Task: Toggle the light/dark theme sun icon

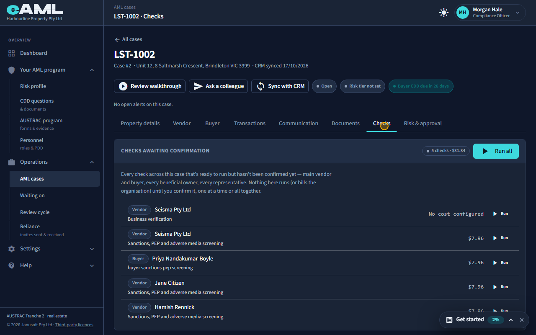Action: pyautogui.click(x=444, y=13)
